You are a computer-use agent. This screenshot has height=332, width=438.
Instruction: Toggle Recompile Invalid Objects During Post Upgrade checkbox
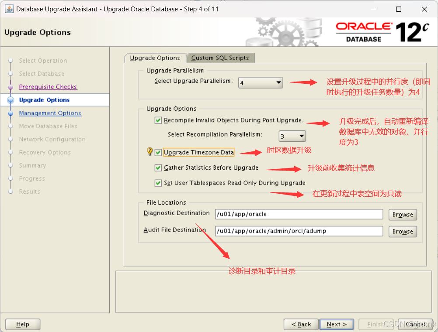click(158, 120)
